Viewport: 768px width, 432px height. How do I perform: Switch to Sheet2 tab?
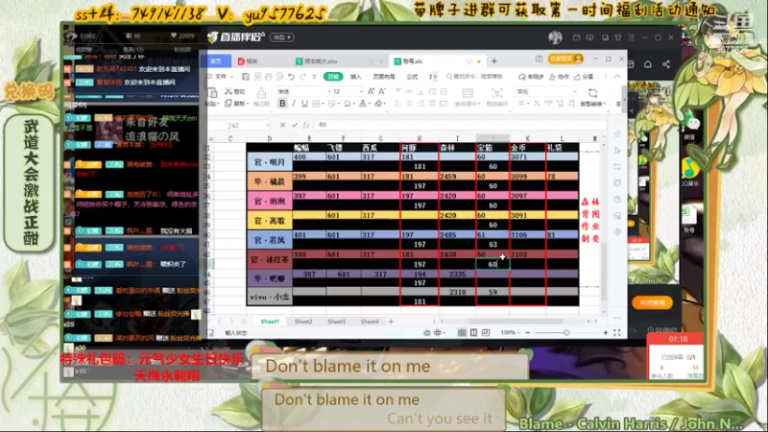[303, 322]
